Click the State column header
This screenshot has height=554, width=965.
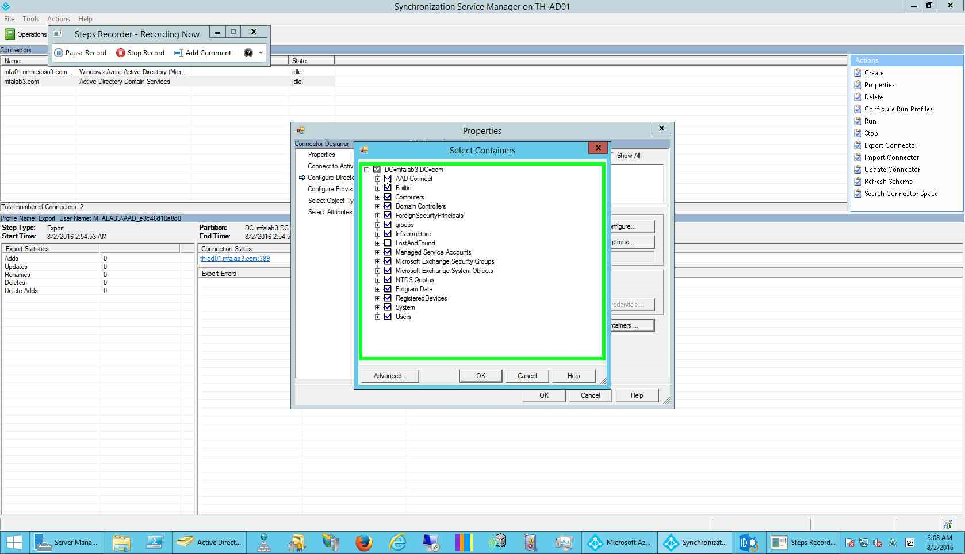click(x=311, y=61)
